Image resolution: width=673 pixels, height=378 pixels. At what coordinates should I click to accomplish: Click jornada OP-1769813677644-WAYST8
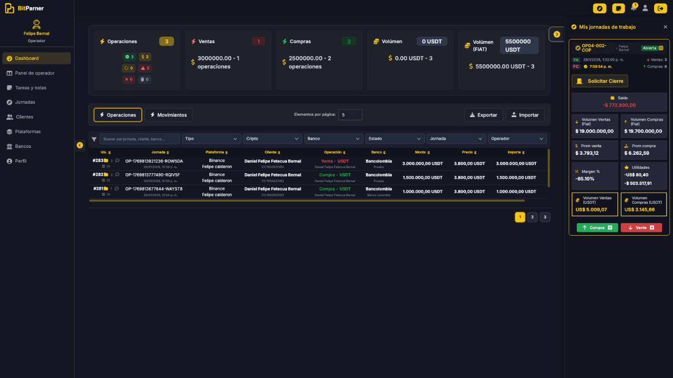(154, 188)
